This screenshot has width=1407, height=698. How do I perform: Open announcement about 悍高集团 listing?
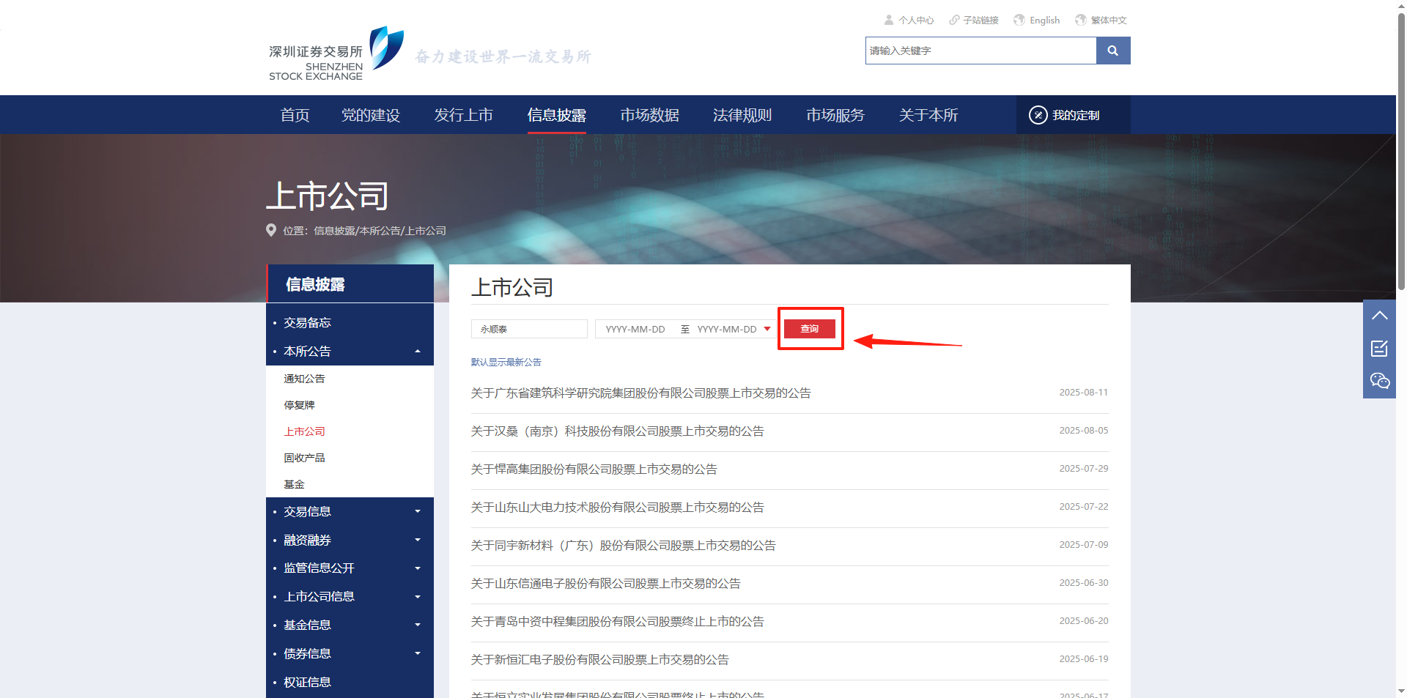[594, 469]
